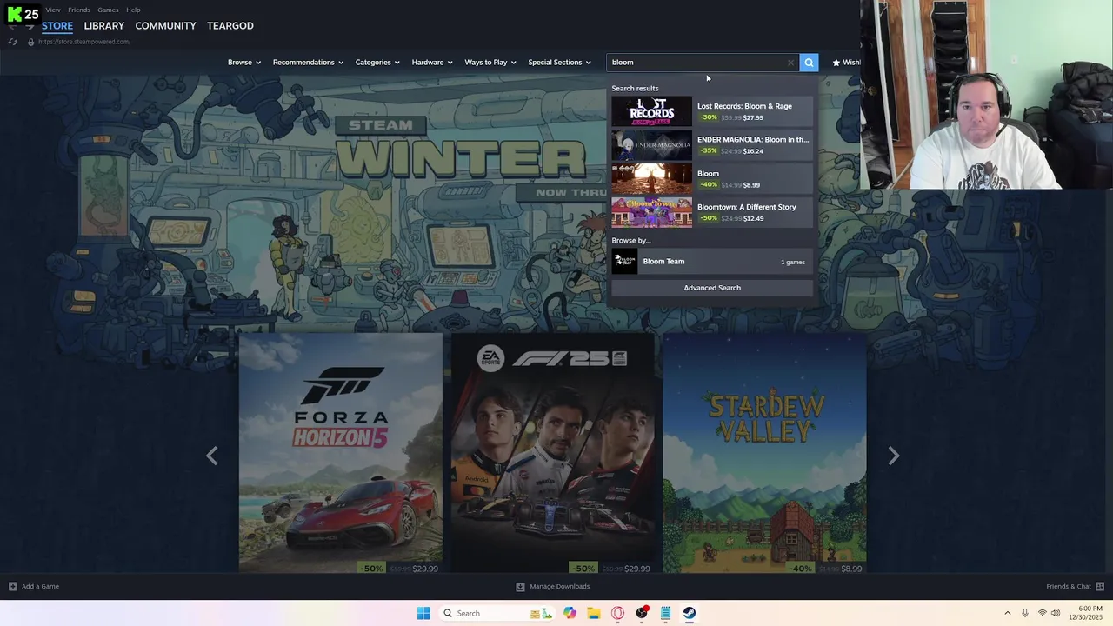Open the View menu
Viewport: 1113px width, 626px height.
(53, 10)
